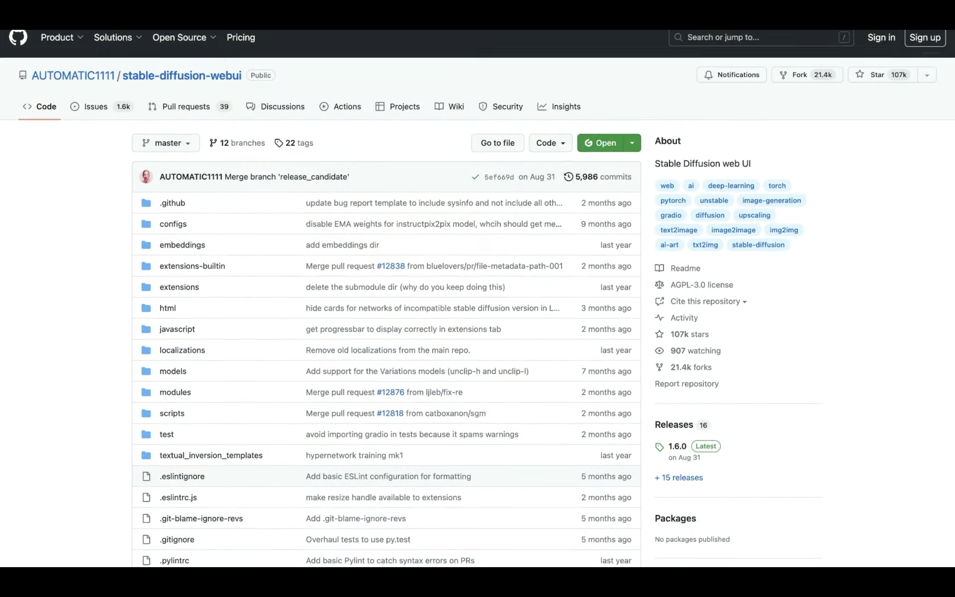Image resolution: width=955 pixels, height=597 pixels.
Task: Click the eye icon beside 907 watching
Action: 660,351
